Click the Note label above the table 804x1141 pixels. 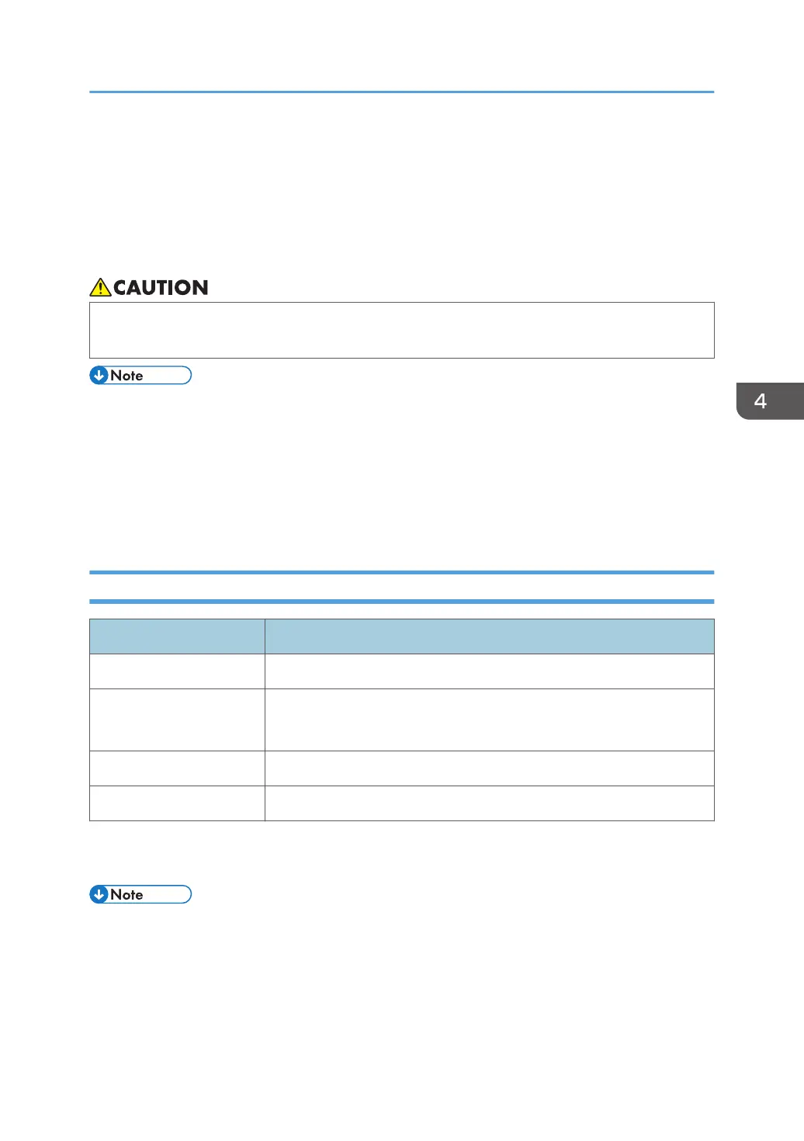pyautogui.click(x=126, y=376)
